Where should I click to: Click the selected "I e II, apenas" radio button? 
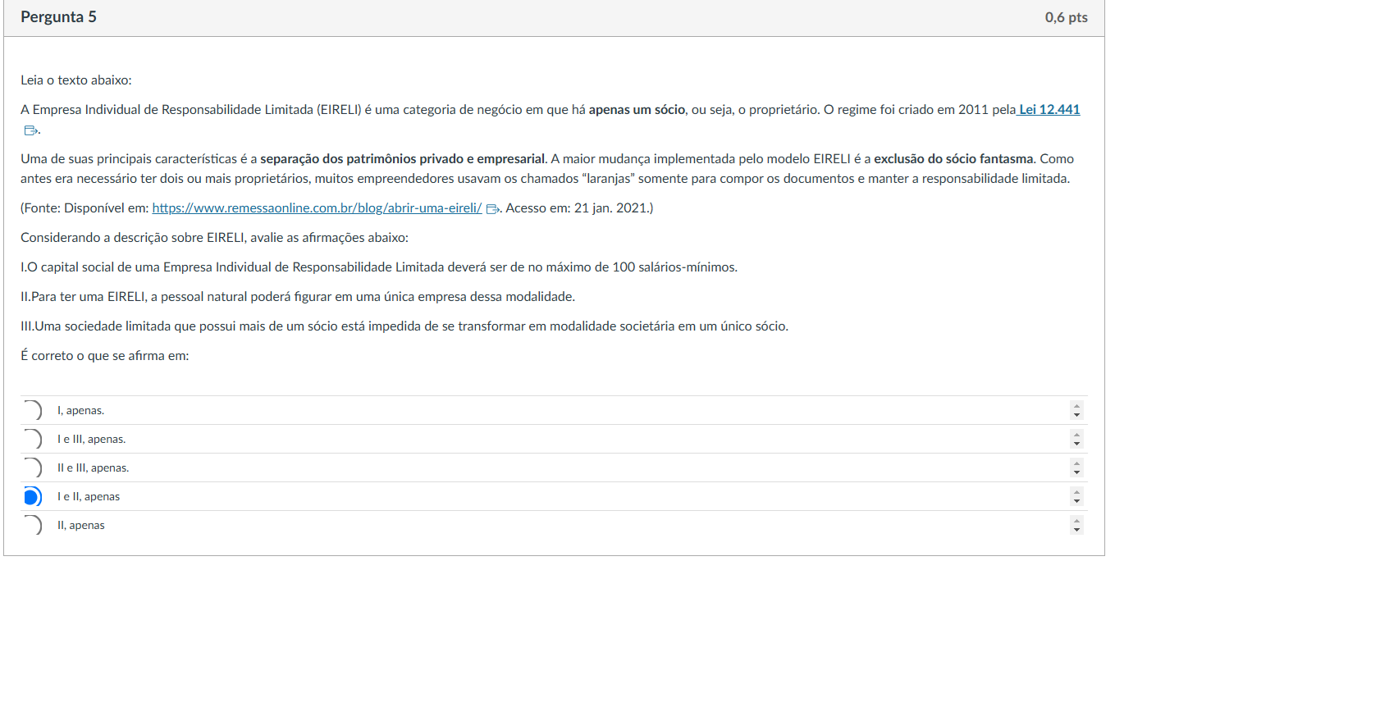click(32, 496)
